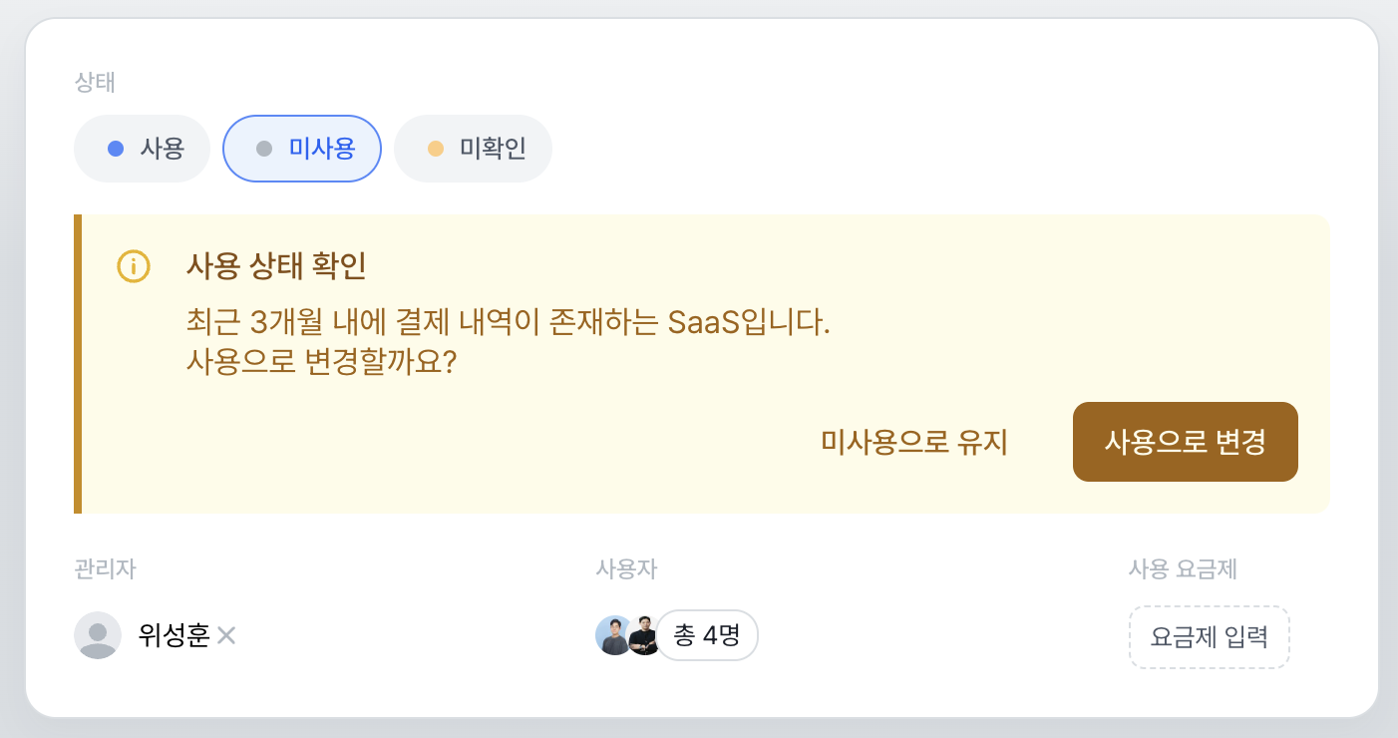1398x738 pixels.
Task: Click the gray dot on 미사용 chip
Action: click(x=264, y=150)
